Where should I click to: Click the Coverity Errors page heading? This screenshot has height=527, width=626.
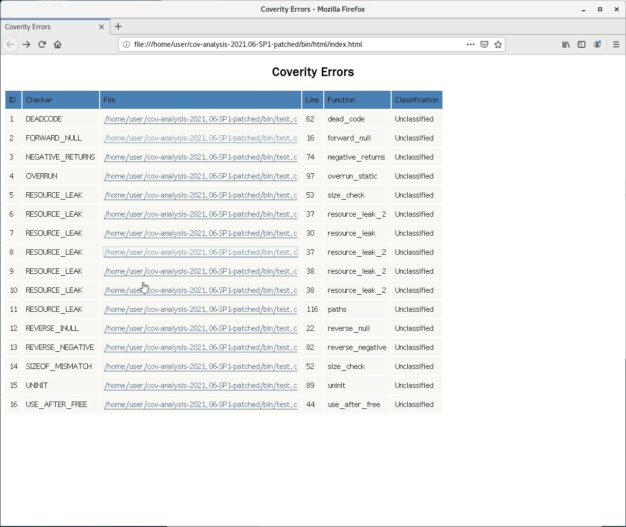coord(313,72)
